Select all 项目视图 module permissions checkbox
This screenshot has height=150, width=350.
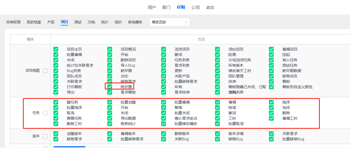click(45, 71)
